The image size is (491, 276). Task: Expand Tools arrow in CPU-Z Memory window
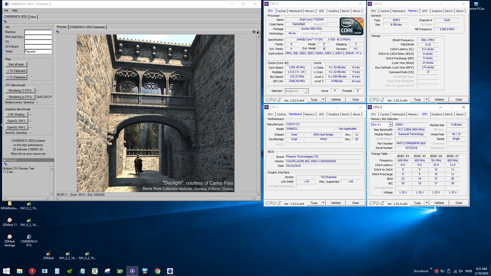click(427, 100)
